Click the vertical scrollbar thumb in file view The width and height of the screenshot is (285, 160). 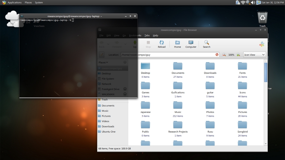point(266,72)
